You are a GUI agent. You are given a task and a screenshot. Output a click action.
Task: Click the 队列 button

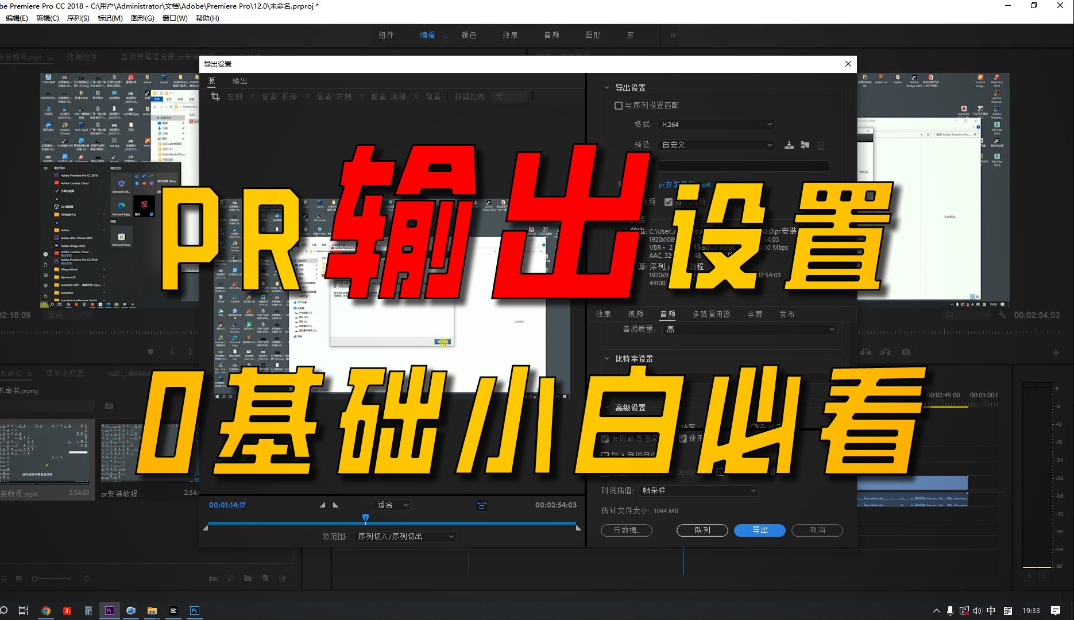point(702,530)
